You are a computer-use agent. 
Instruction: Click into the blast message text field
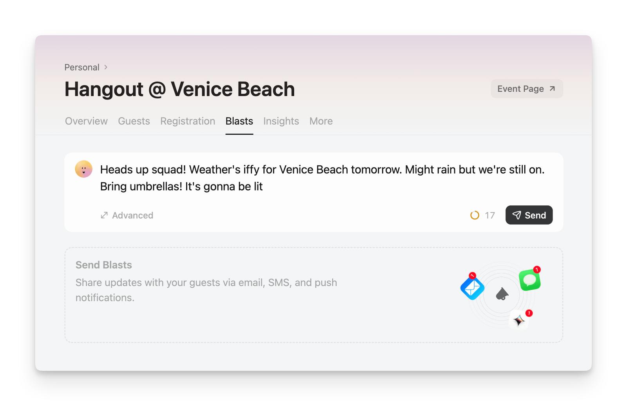(x=322, y=178)
